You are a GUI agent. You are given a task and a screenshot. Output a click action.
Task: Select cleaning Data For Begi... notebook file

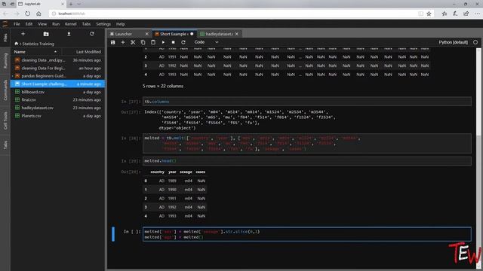coord(57,68)
